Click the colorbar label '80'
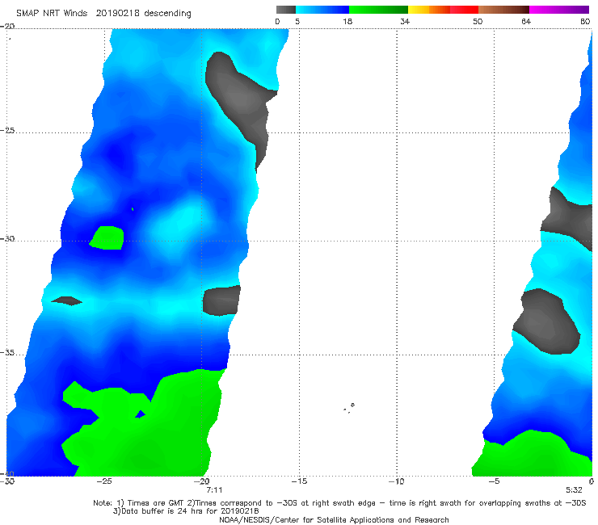 [585, 22]
